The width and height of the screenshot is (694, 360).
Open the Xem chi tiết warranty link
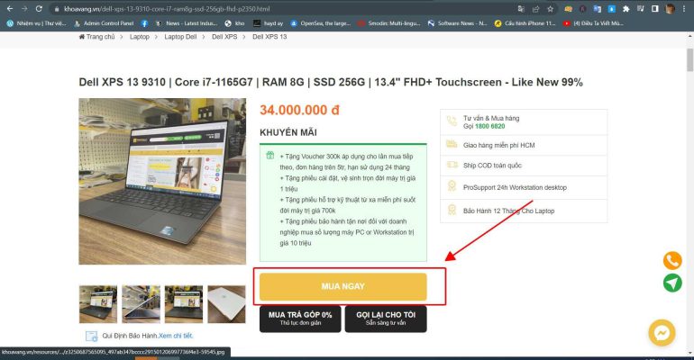coord(176,336)
